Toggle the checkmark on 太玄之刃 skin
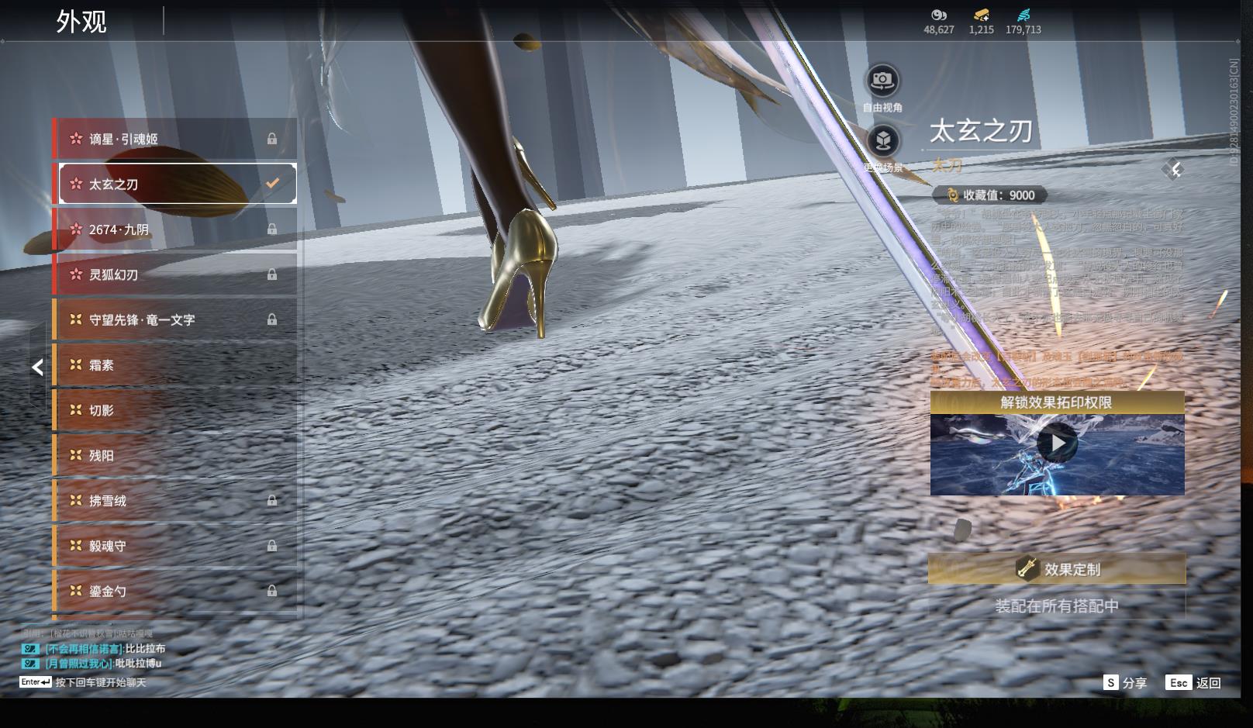This screenshot has height=728, width=1253. pyautogui.click(x=272, y=184)
